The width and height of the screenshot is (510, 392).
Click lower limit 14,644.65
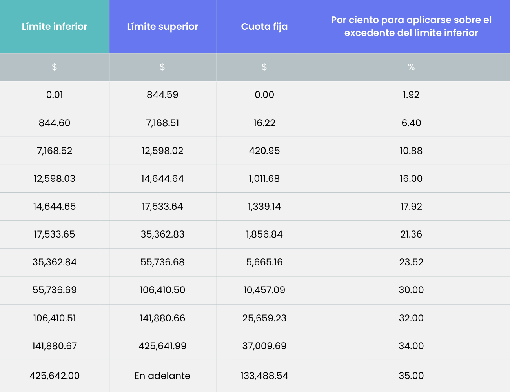point(55,206)
